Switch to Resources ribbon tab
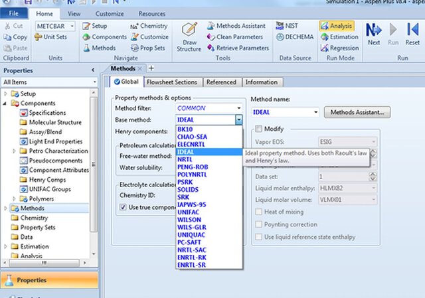This screenshot has width=425, height=298. click(x=152, y=13)
